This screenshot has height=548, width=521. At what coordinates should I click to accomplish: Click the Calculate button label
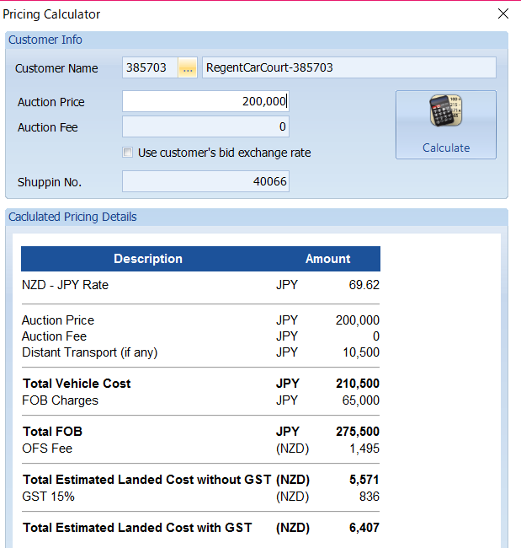point(446,148)
